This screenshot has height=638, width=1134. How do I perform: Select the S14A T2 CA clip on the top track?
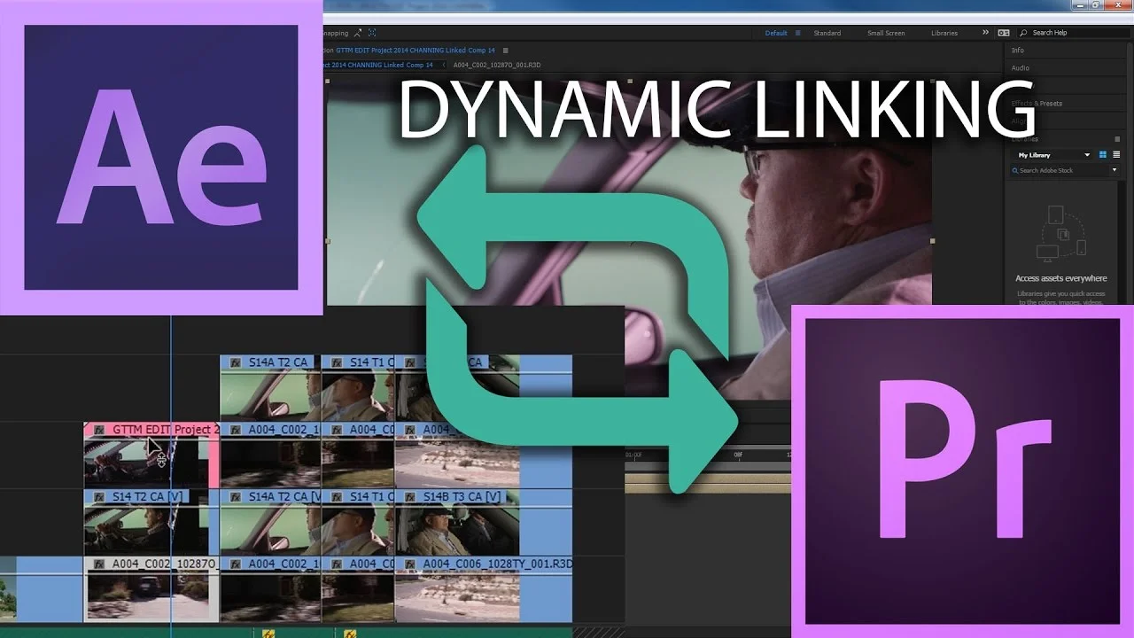pyautogui.click(x=270, y=387)
